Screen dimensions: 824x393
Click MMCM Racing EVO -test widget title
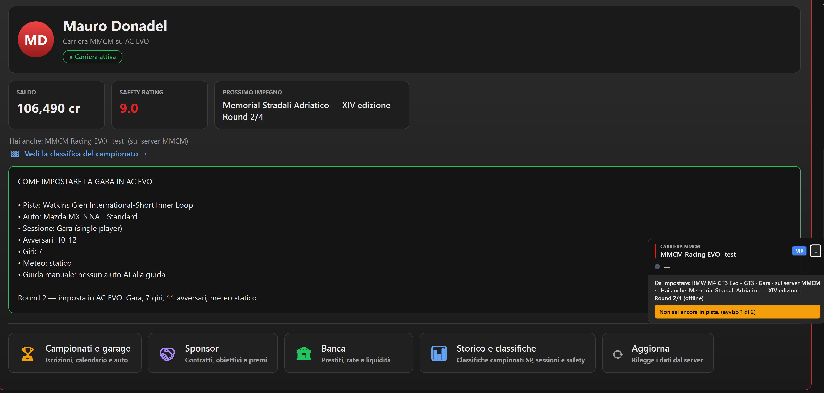click(698, 255)
